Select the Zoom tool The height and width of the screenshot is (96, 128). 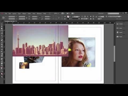point(2,66)
